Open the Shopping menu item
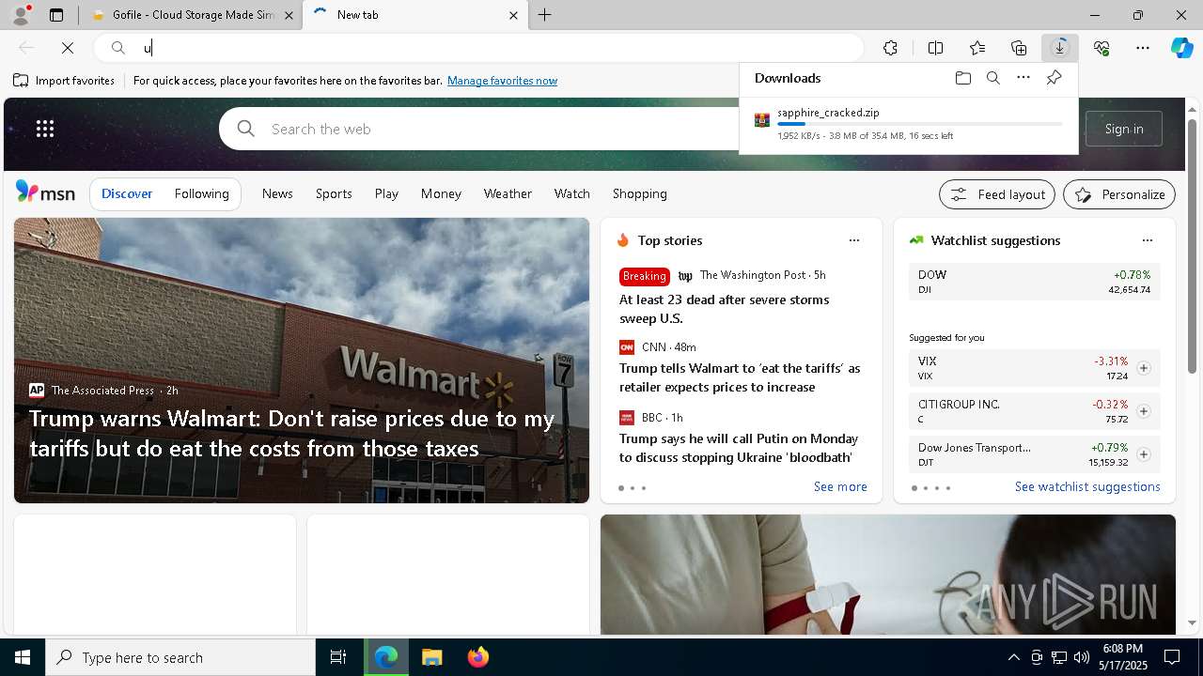The image size is (1203, 676). tap(639, 193)
